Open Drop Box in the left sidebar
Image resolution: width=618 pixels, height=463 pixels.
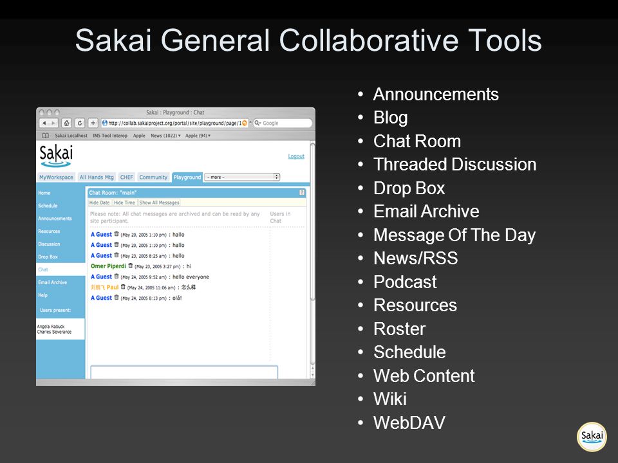[48, 257]
